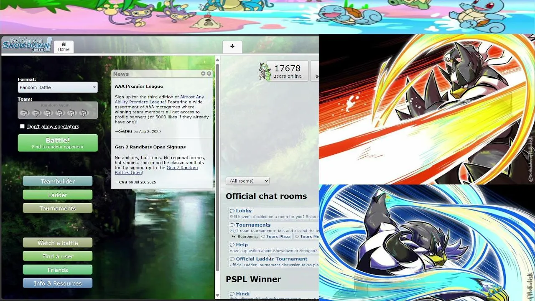Click the eva author name in News
The image size is (535, 301).
point(123,182)
